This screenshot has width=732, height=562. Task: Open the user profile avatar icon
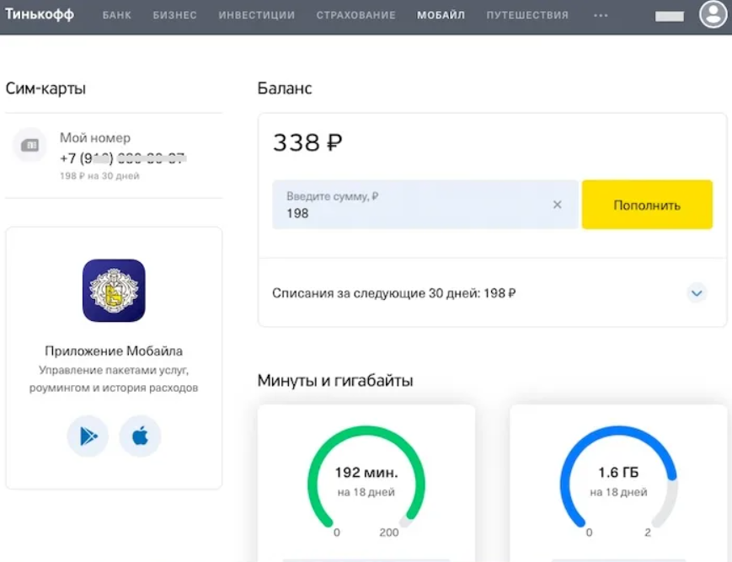point(713,14)
